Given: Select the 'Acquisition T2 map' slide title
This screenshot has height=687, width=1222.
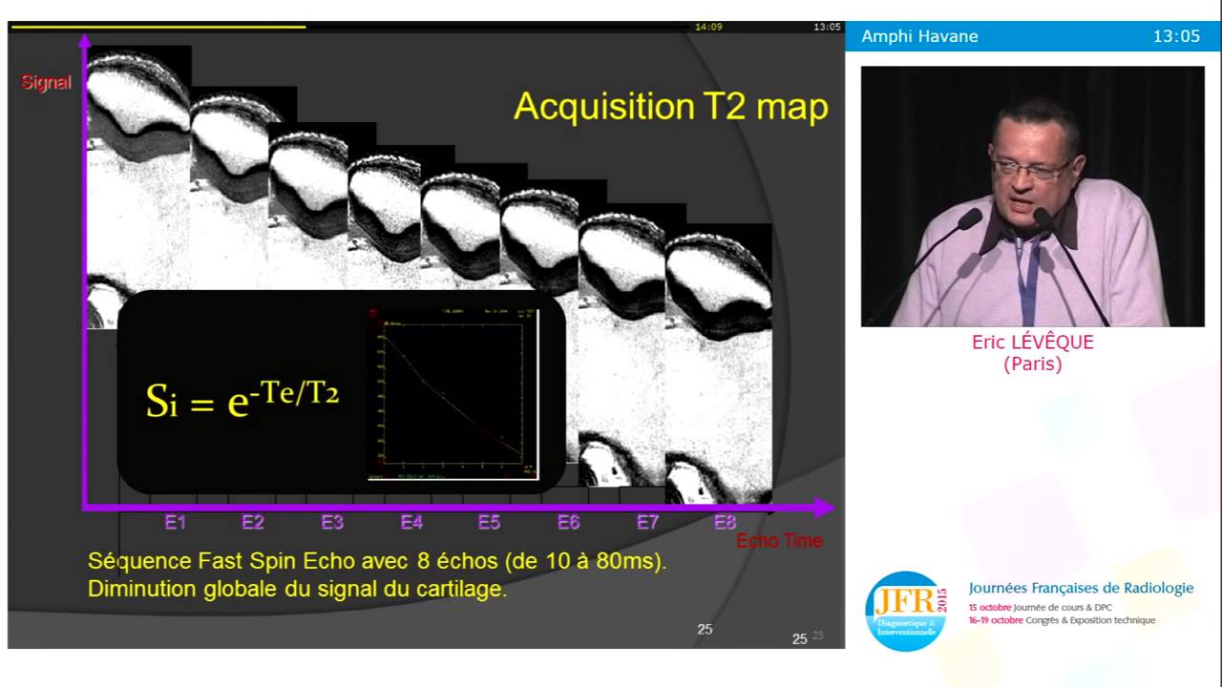Looking at the screenshot, I should tap(671, 106).
